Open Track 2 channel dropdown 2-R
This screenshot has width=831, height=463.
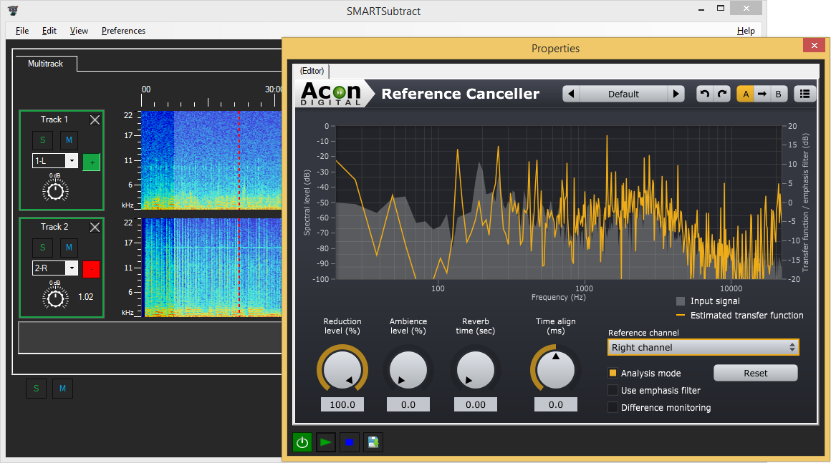(55, 268)
